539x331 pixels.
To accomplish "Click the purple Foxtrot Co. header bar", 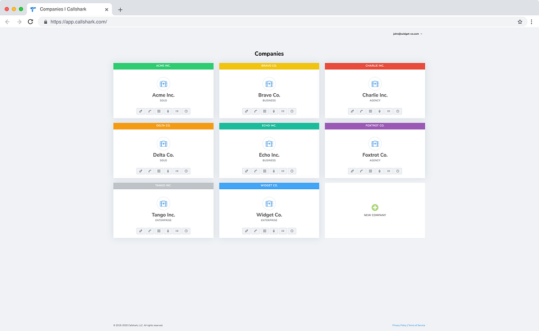I will pyautogui.click(x=375, y=126).
